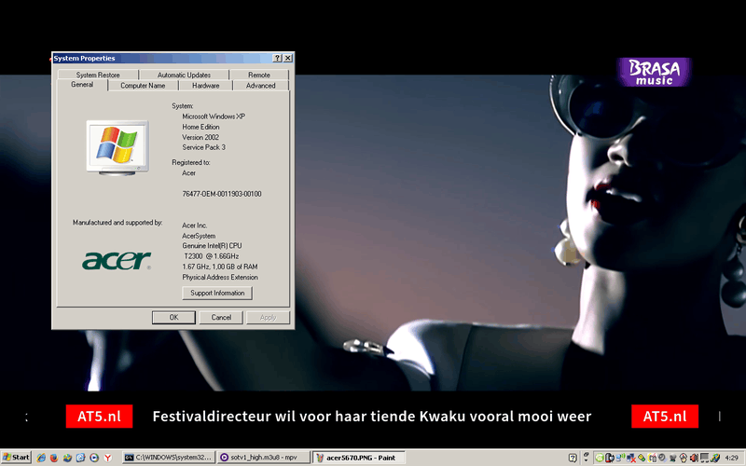Screen dimensions: 746x466
Task: Switch to the C:\WINDOWS\system32 console taskbar button
Action: tap(169, 458)
